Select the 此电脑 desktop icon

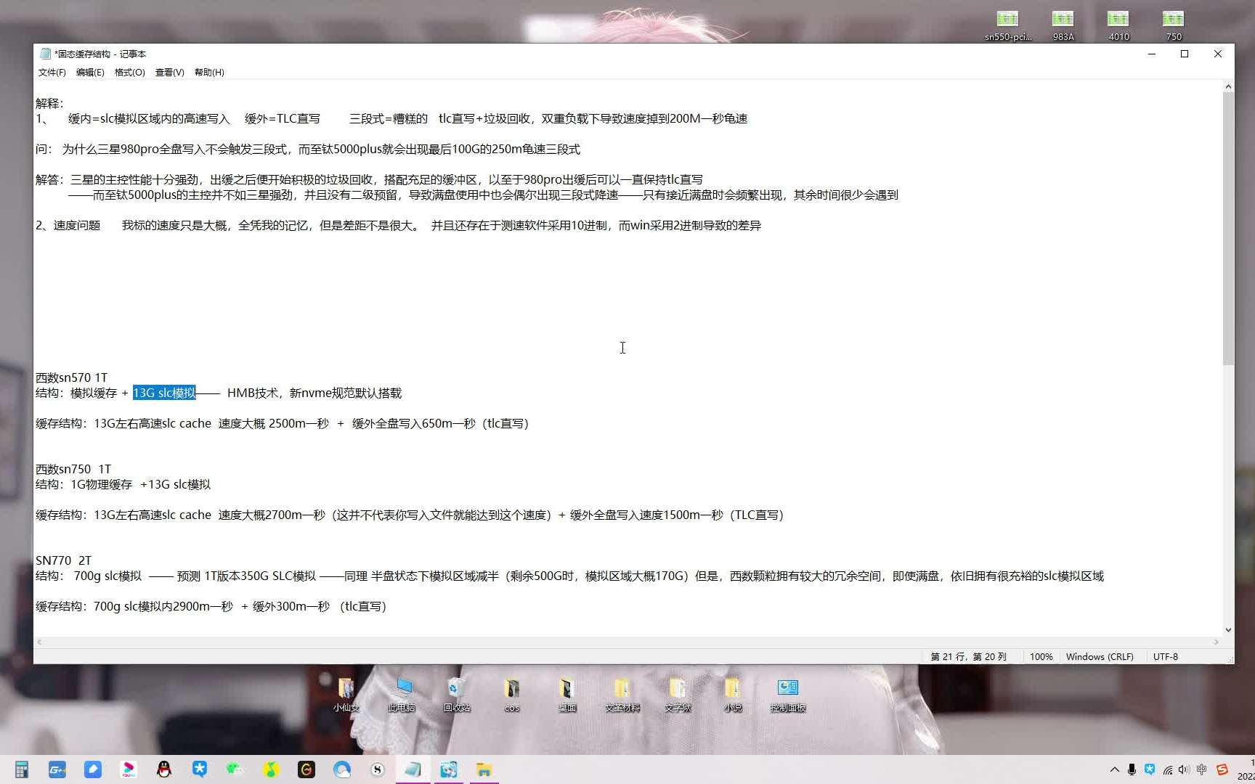[402, 694]
